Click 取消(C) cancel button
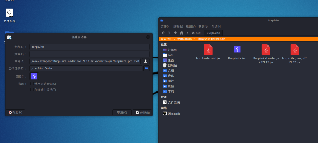The height and width of the screenshot is (143, 318). point(122,113)
